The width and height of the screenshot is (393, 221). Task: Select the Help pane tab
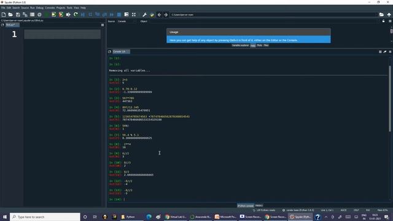click(253, 45)
